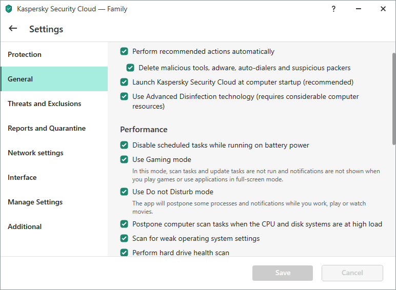This screenshot has height=290, width=396.
Task: Click the Performance section heading
Action: tap(144, 130)
